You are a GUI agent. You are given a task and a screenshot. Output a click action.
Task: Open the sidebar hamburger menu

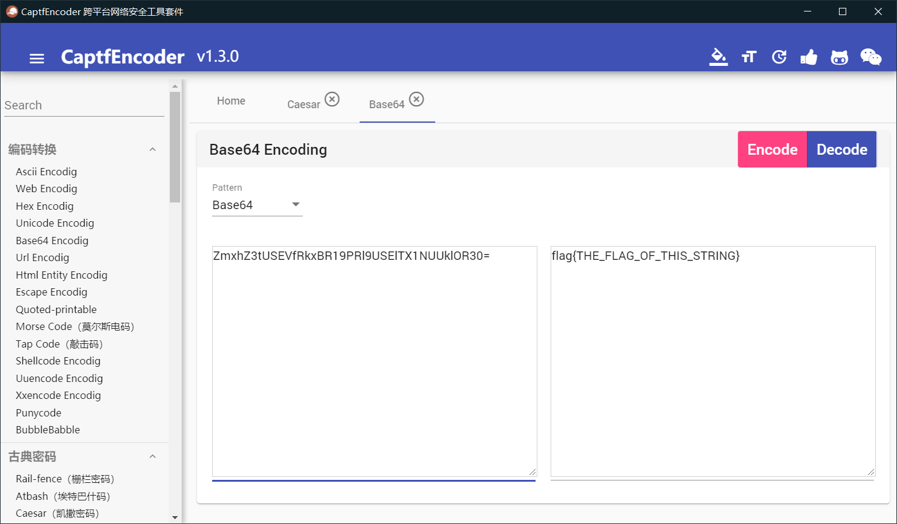coord(37,58)
